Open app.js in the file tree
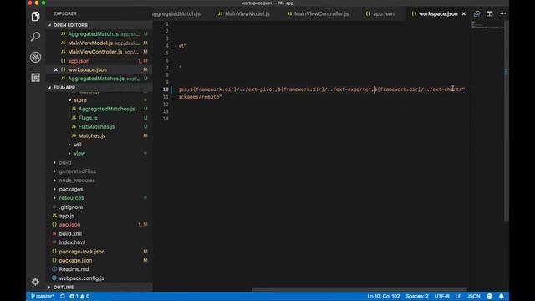 67,216
